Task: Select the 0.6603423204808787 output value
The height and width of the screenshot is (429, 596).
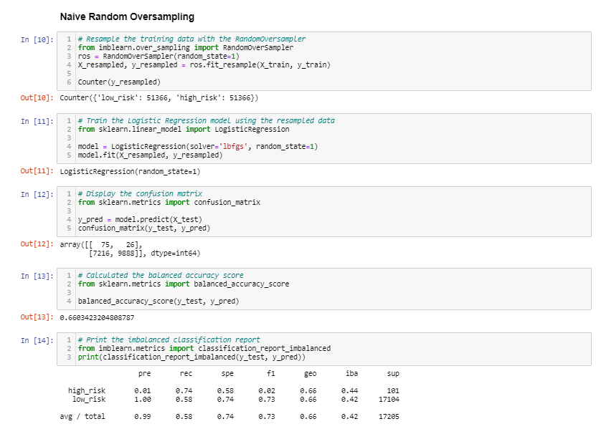Action: 97,318
